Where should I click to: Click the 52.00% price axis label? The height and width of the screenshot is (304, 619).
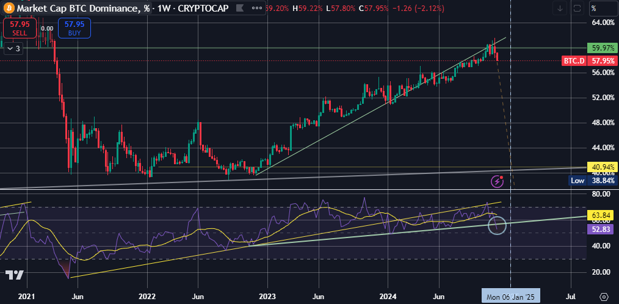[x=604, y=98]
